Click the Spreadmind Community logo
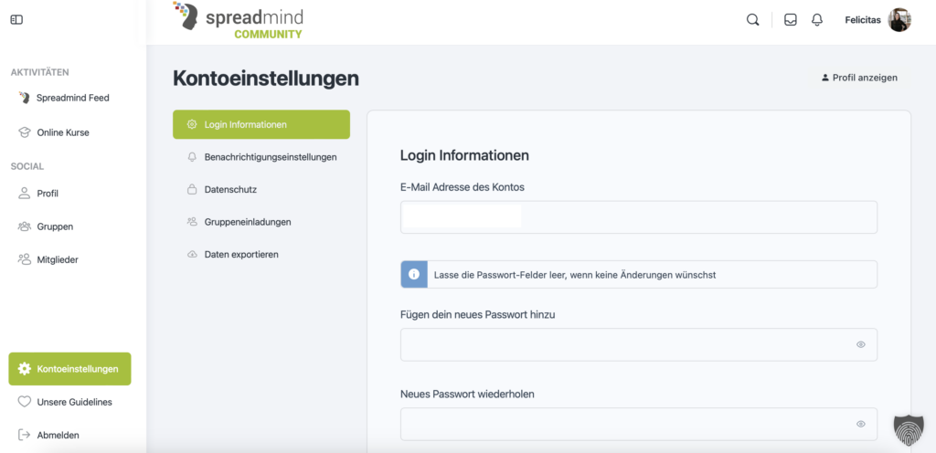936x453 pixels. (238, 21)
